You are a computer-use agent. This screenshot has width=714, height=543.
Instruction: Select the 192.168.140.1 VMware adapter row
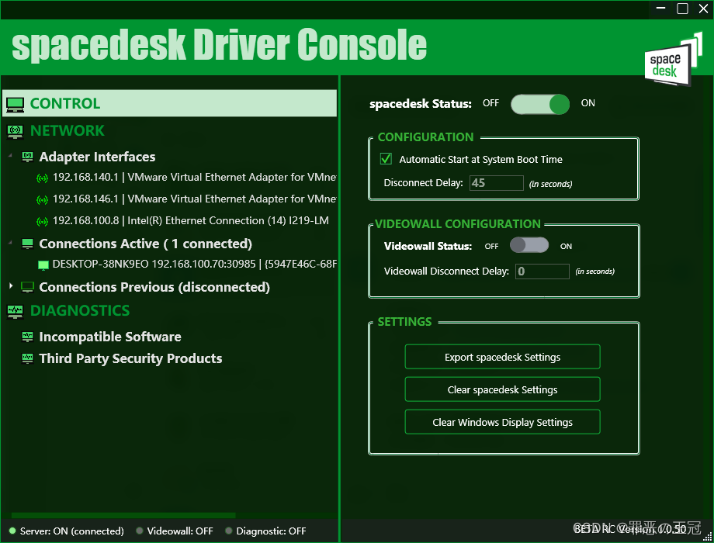click(x=194, y=178)
